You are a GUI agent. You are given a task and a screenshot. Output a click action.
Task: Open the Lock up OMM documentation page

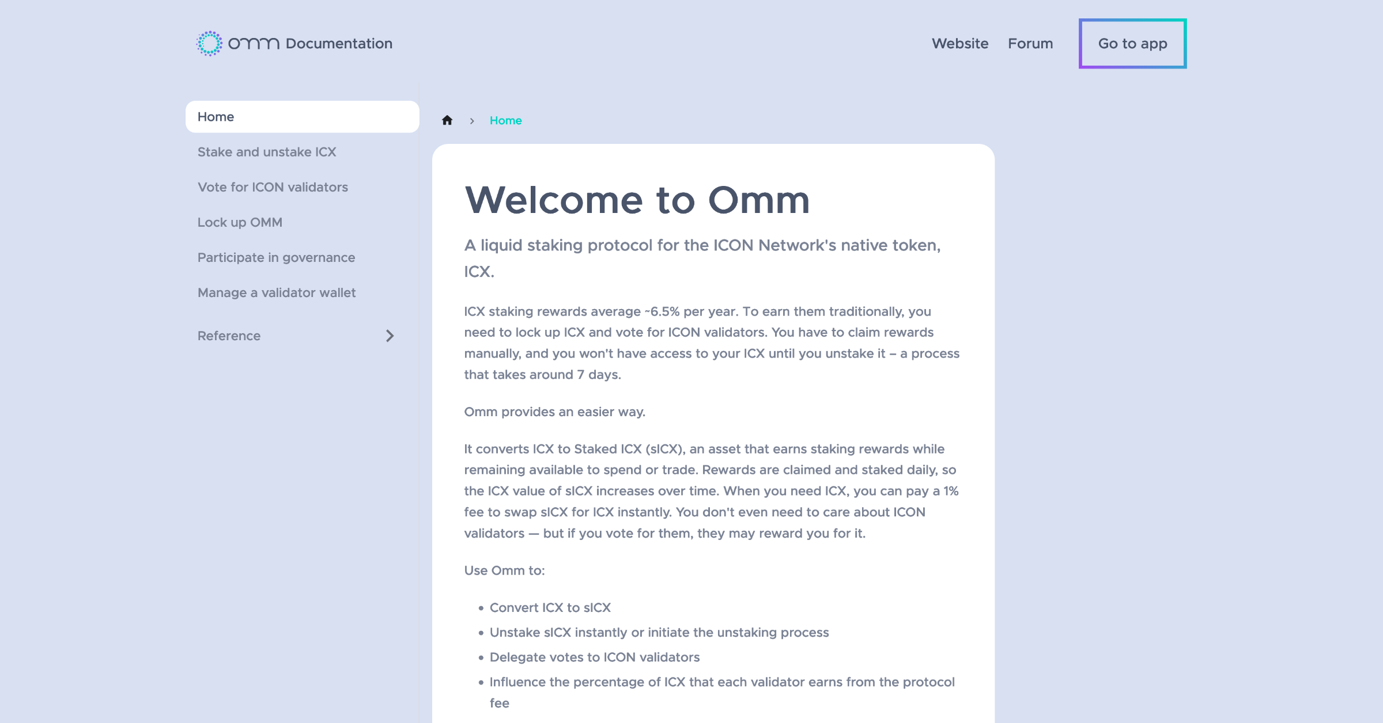pyautogui.click(x=240, y=222)
